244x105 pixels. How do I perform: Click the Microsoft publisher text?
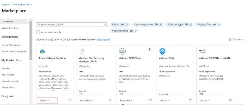coord(43,66)
